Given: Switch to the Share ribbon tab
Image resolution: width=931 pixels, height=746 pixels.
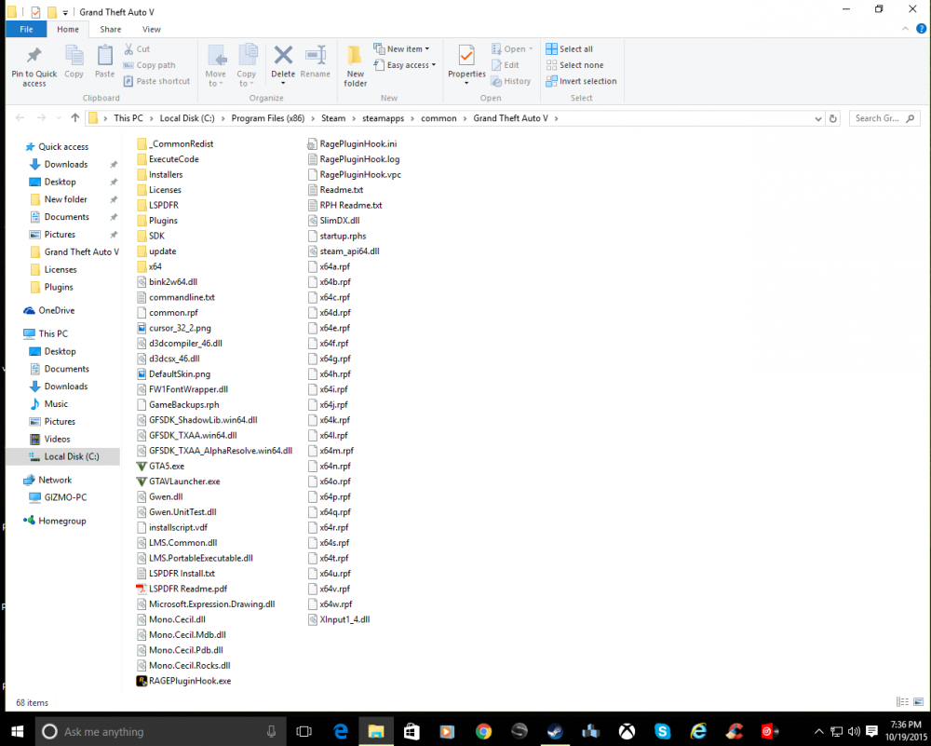Looking at the screenshot, I should coord(111,29).
